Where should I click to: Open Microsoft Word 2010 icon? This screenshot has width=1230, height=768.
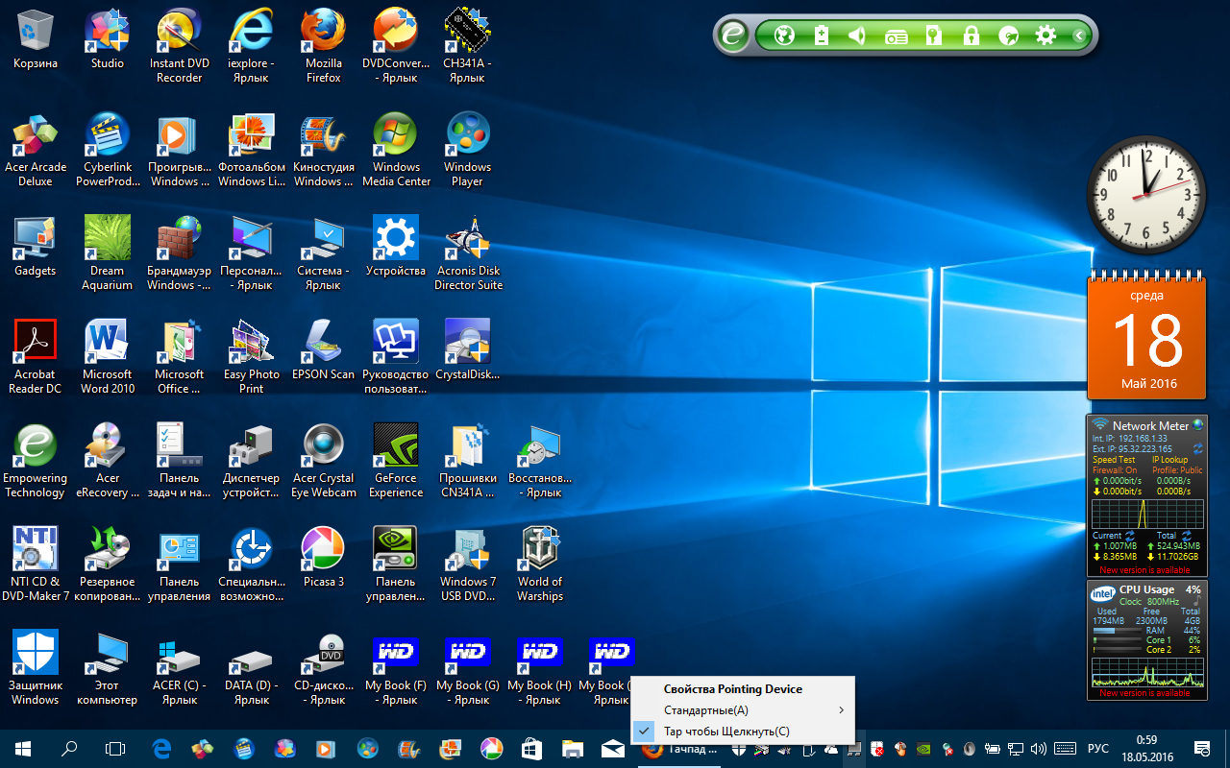[108, 357]
